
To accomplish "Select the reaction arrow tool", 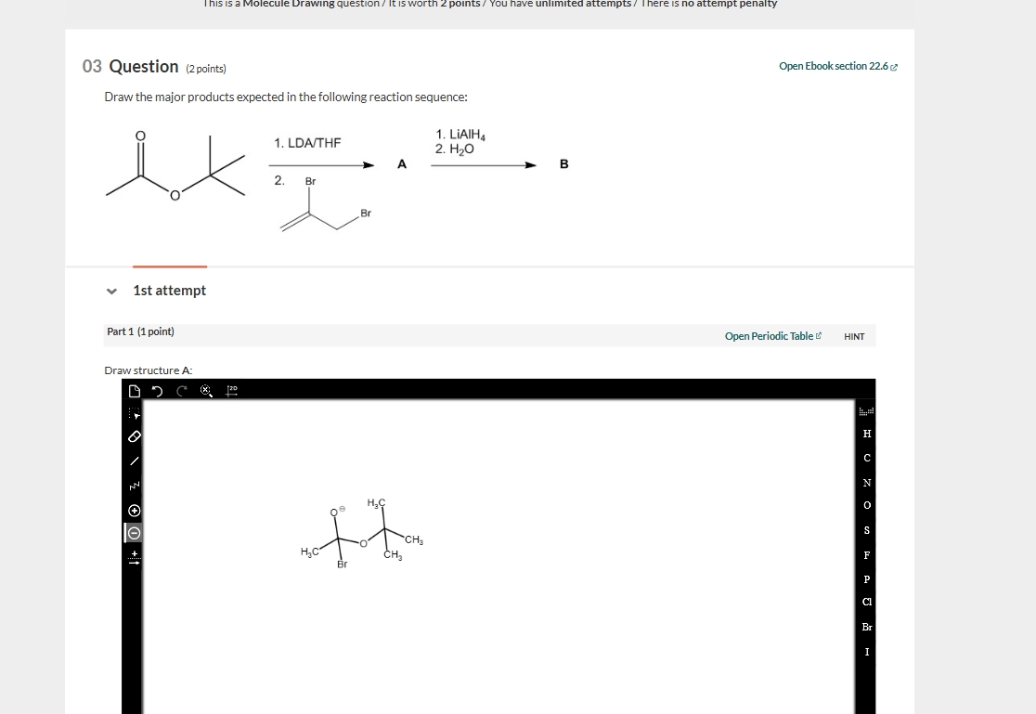I will click(134, 557).
